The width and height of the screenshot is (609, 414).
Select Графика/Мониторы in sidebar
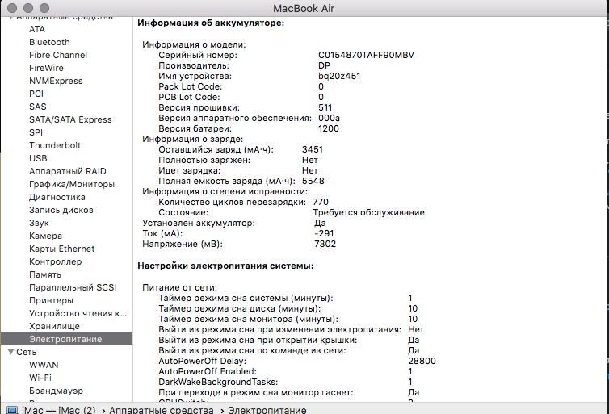click(72, 184)
